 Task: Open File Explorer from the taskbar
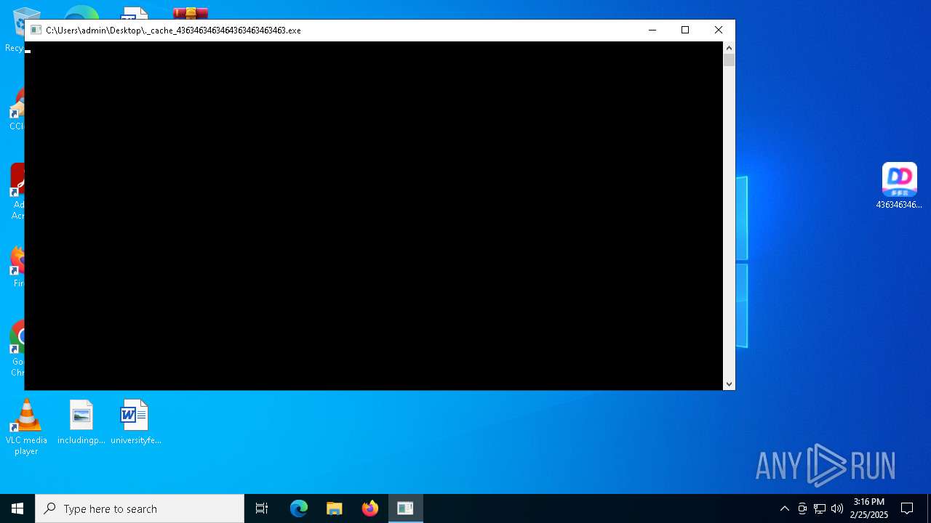335,508
